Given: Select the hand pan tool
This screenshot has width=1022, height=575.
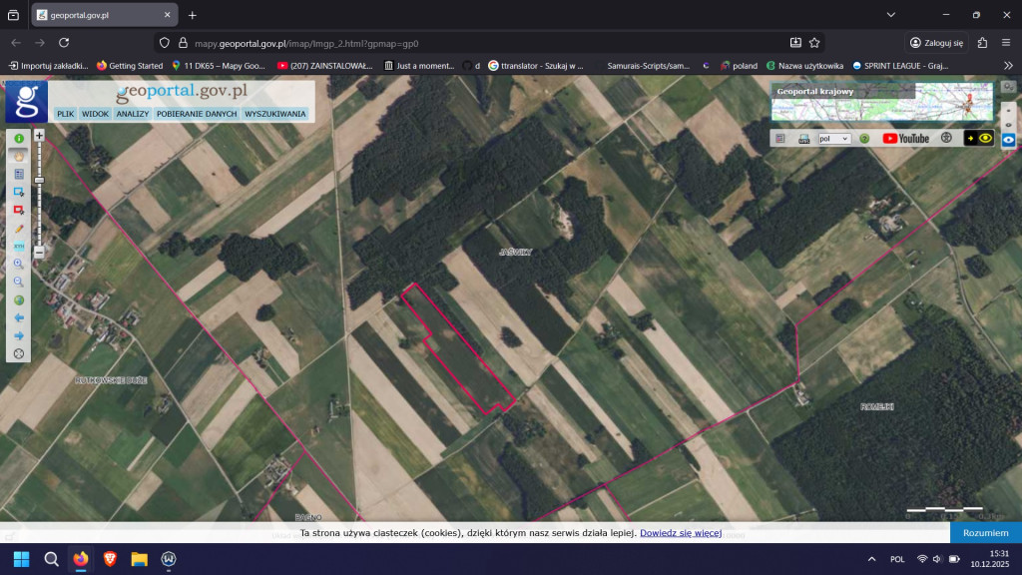Looking at the screenshot, I should tap(18, 156).
